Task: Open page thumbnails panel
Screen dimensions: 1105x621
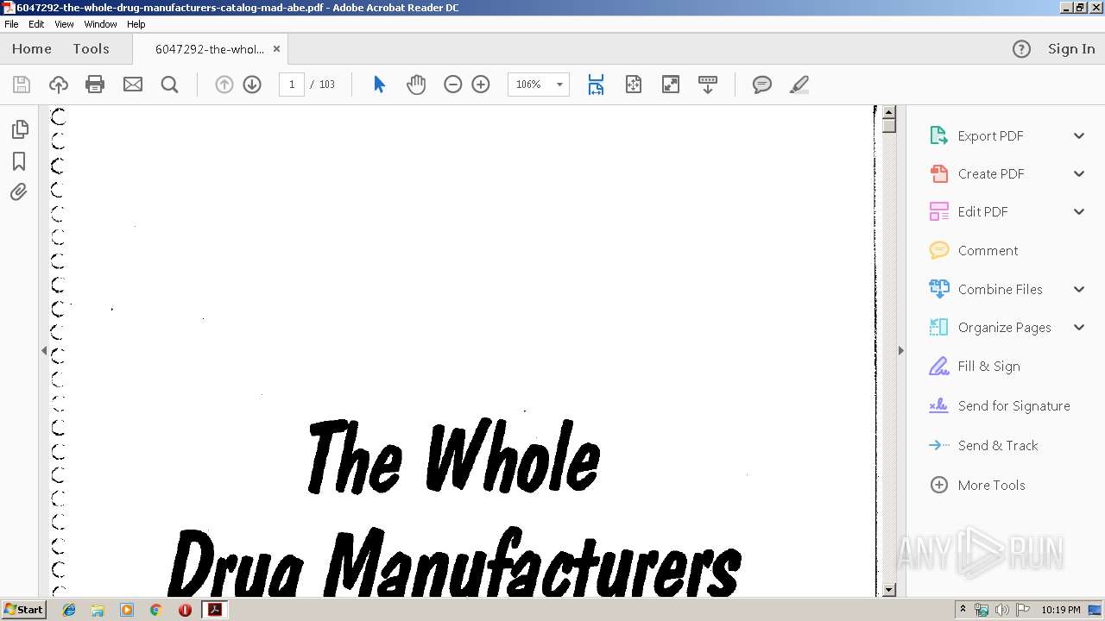Action: 19,129
